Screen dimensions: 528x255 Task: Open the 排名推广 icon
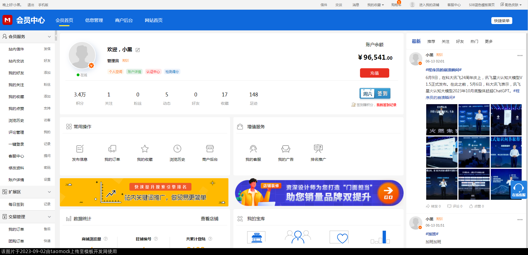pos(318,149)
